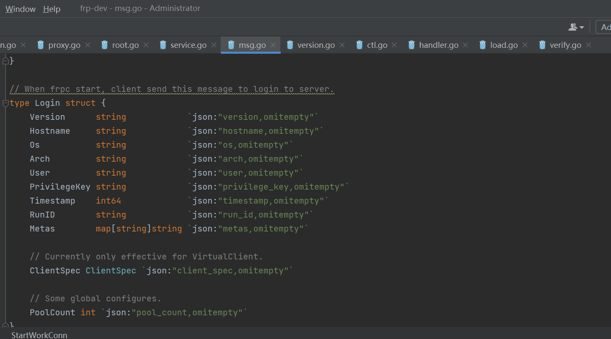Click the fold end marker below the PoolCount line
The width and height of the screenshot is (611, 339).
6,325
